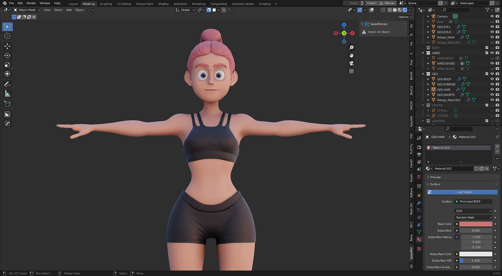
Task: Toggle camera view icon in viewport
Action: click(x=351, y=63)
